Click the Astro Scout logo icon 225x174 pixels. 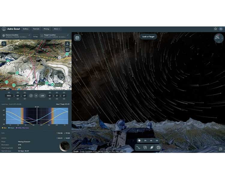point(4,29)
